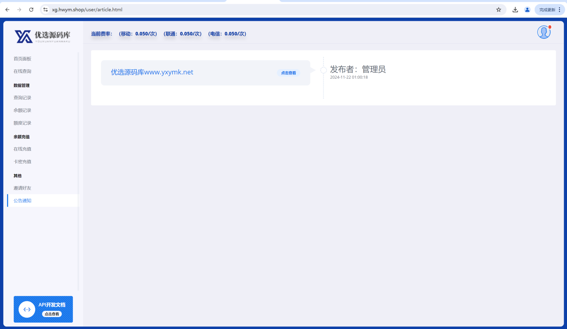Open 首页面板 from the sidebar
567x329 pixels.
(x=22, y=58)
